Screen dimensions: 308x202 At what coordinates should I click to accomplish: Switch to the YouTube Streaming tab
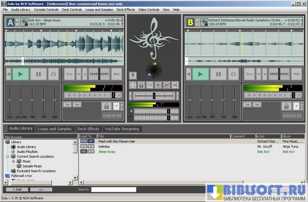[x=122, y=129]
